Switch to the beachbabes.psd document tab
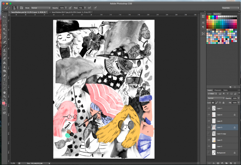This screenshot has height=165, width=241. (29, 12)
